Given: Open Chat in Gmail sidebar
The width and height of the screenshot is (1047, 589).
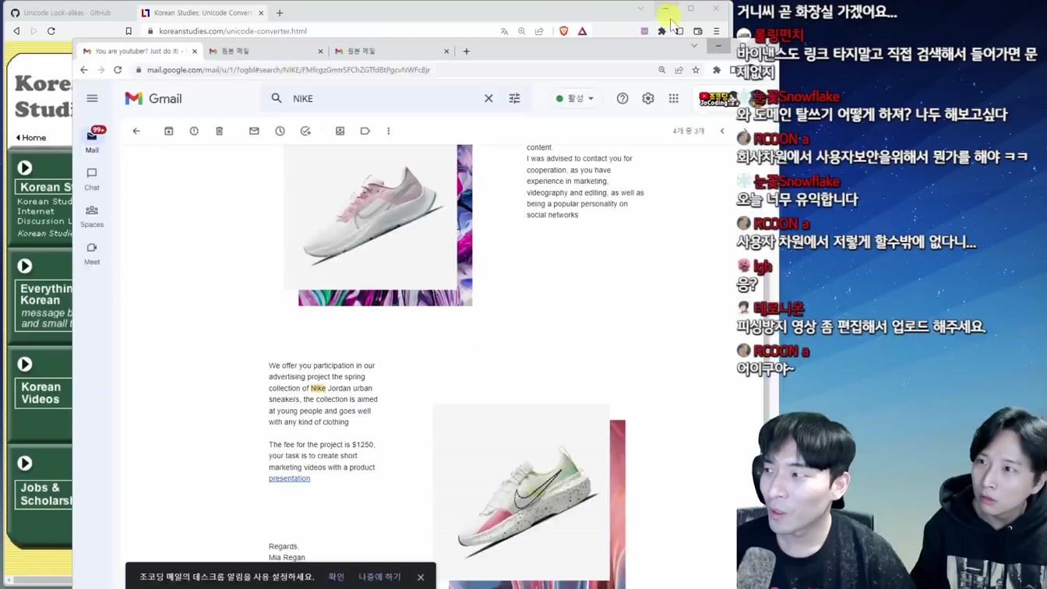Looking at the screenshot, I should tap(92, 178).
